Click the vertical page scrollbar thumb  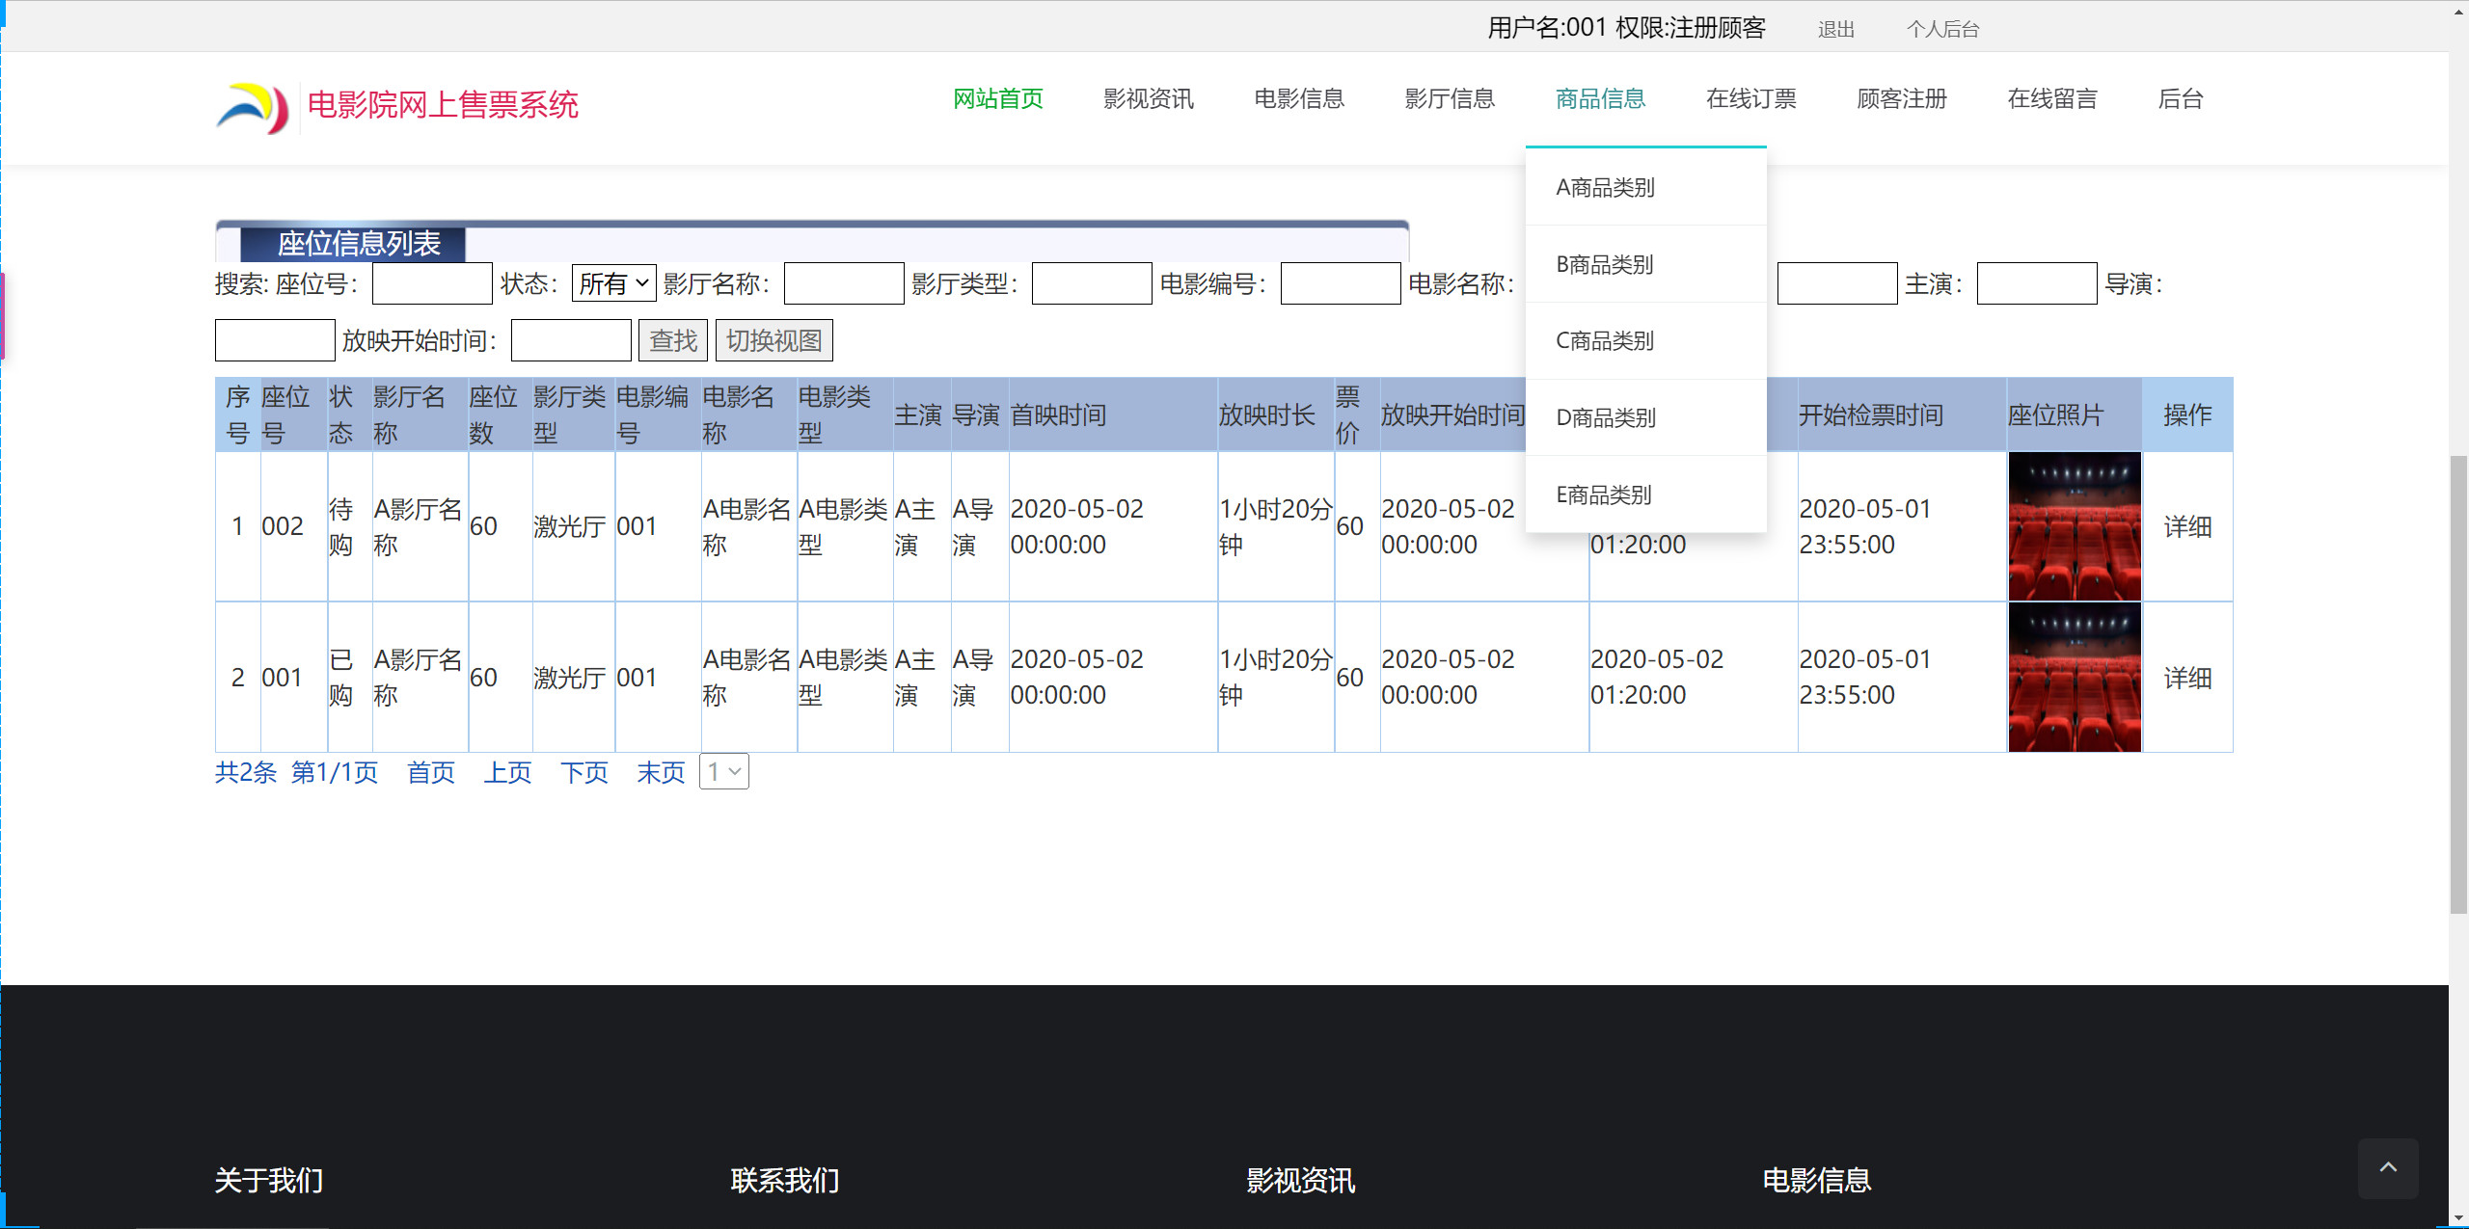coord(2458,684)
